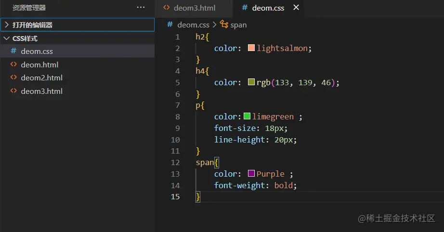Collapse the CSS样式 folder section

point(78,39)
